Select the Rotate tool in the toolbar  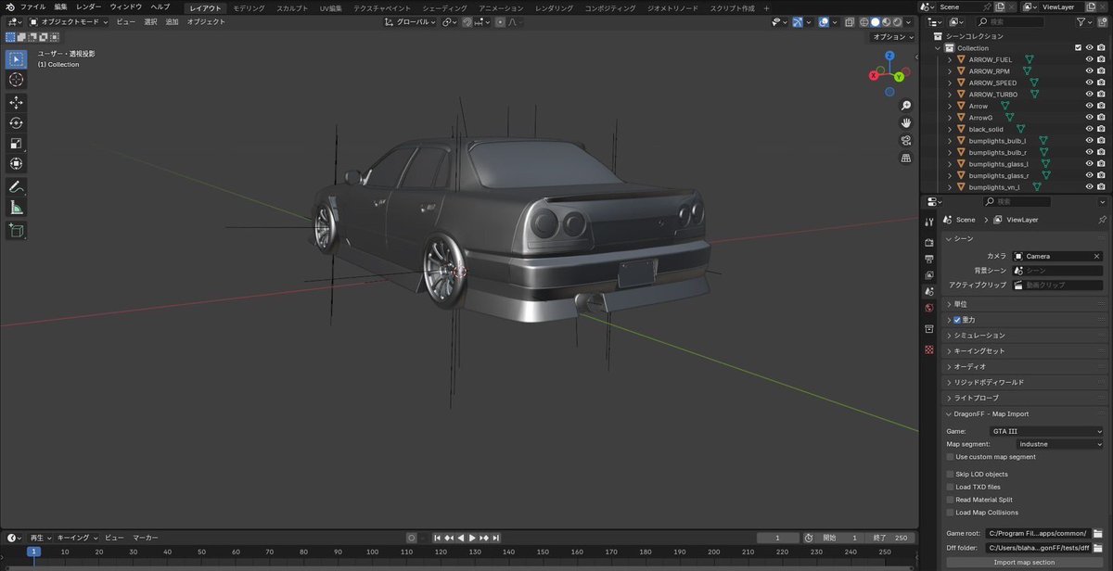click(x=16, y=122)
